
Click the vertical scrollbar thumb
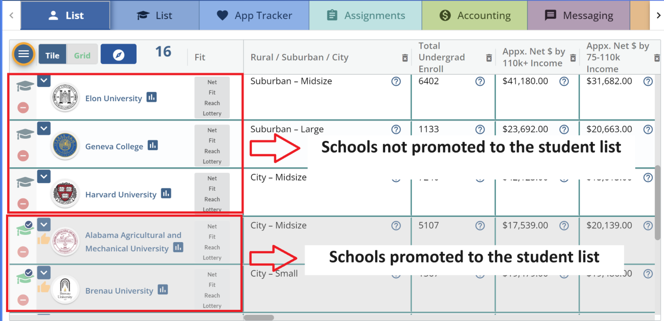pyautogui.click(x=657, y=203)
